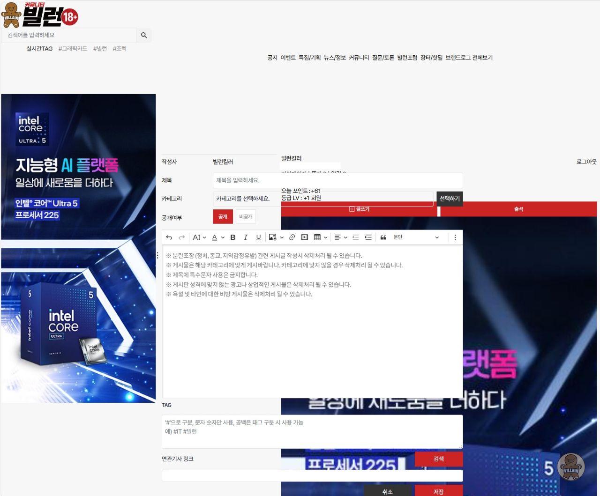Click the 제목 title input field
Image resolution: width=600 pixels, height=496 pixels.
click(x=337, y=180)
